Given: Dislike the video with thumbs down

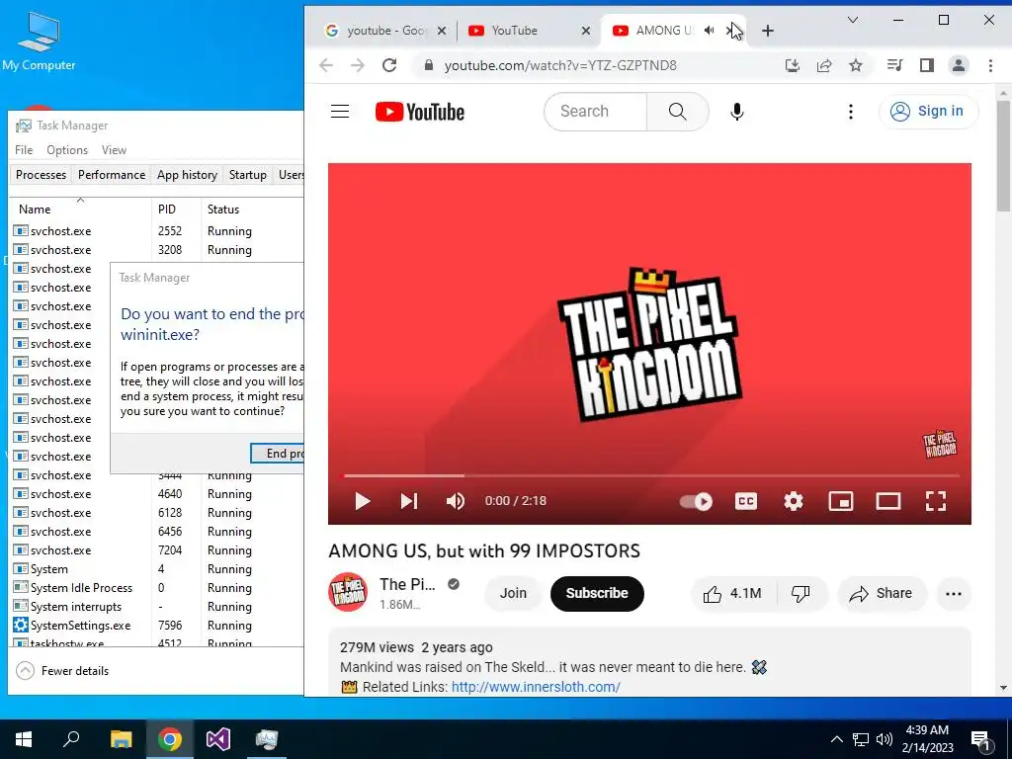Looking at the screenshot, I should pyautogui.click(x=801, y=594).
